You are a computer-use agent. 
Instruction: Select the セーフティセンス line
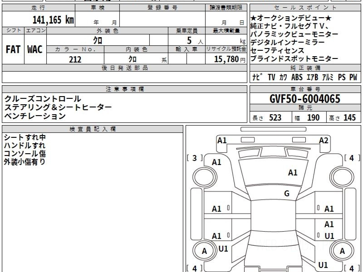(277, 50)
